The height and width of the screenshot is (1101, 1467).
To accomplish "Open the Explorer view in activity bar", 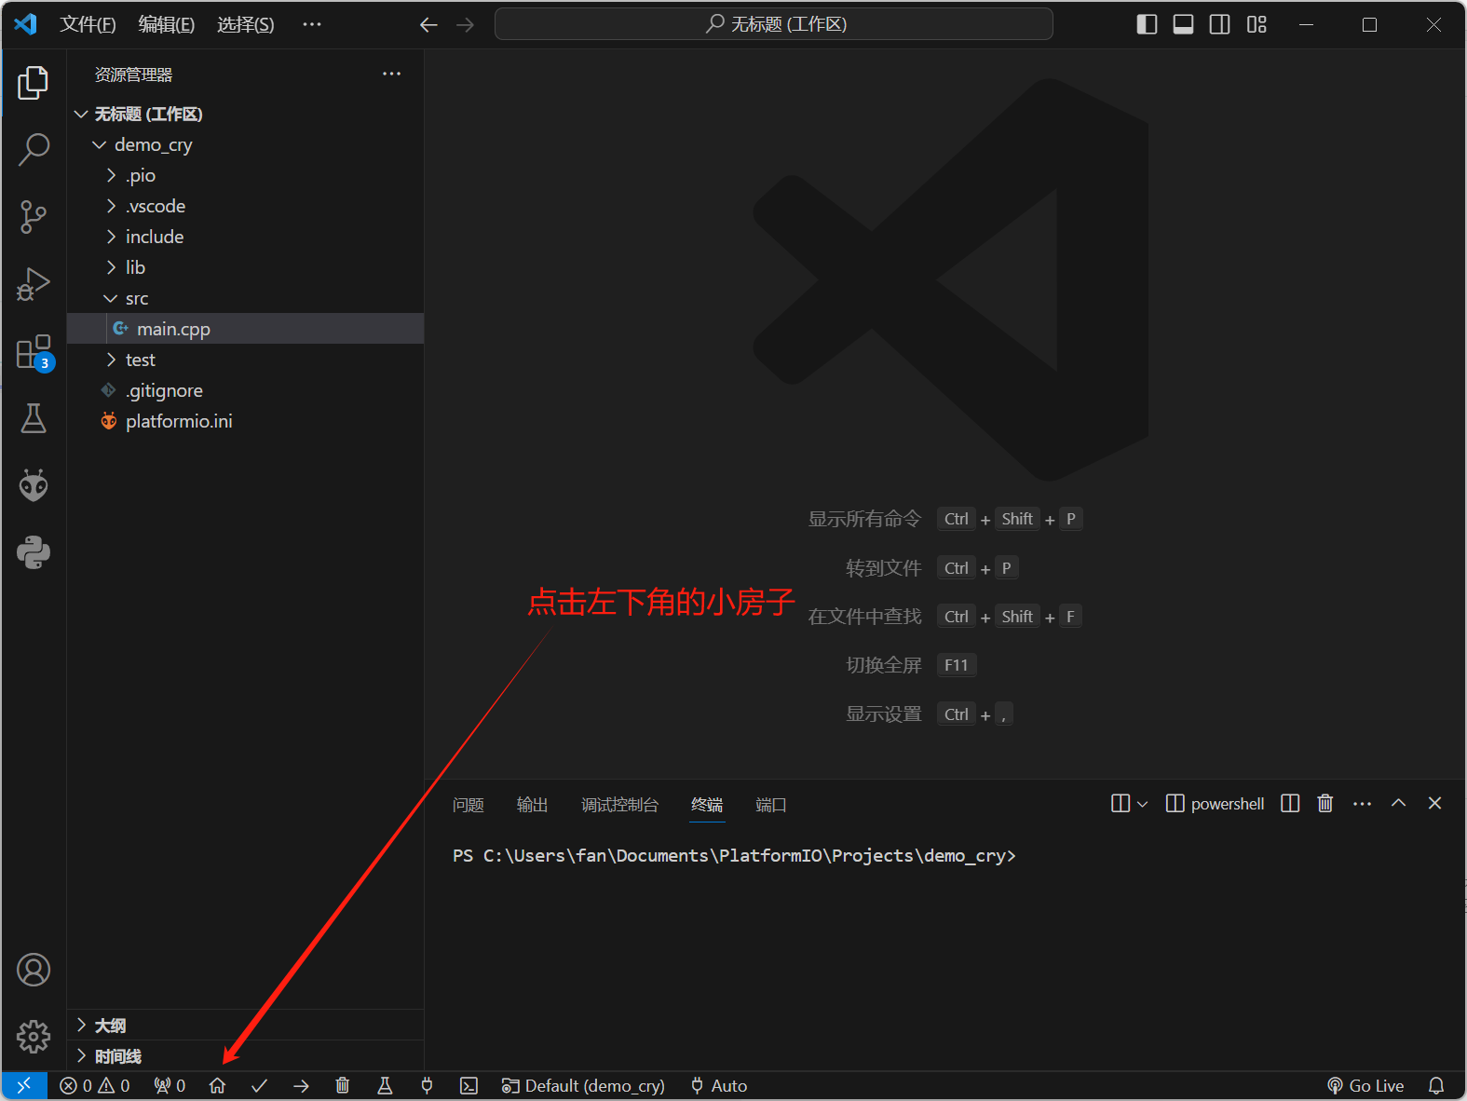I will point(34,83).
